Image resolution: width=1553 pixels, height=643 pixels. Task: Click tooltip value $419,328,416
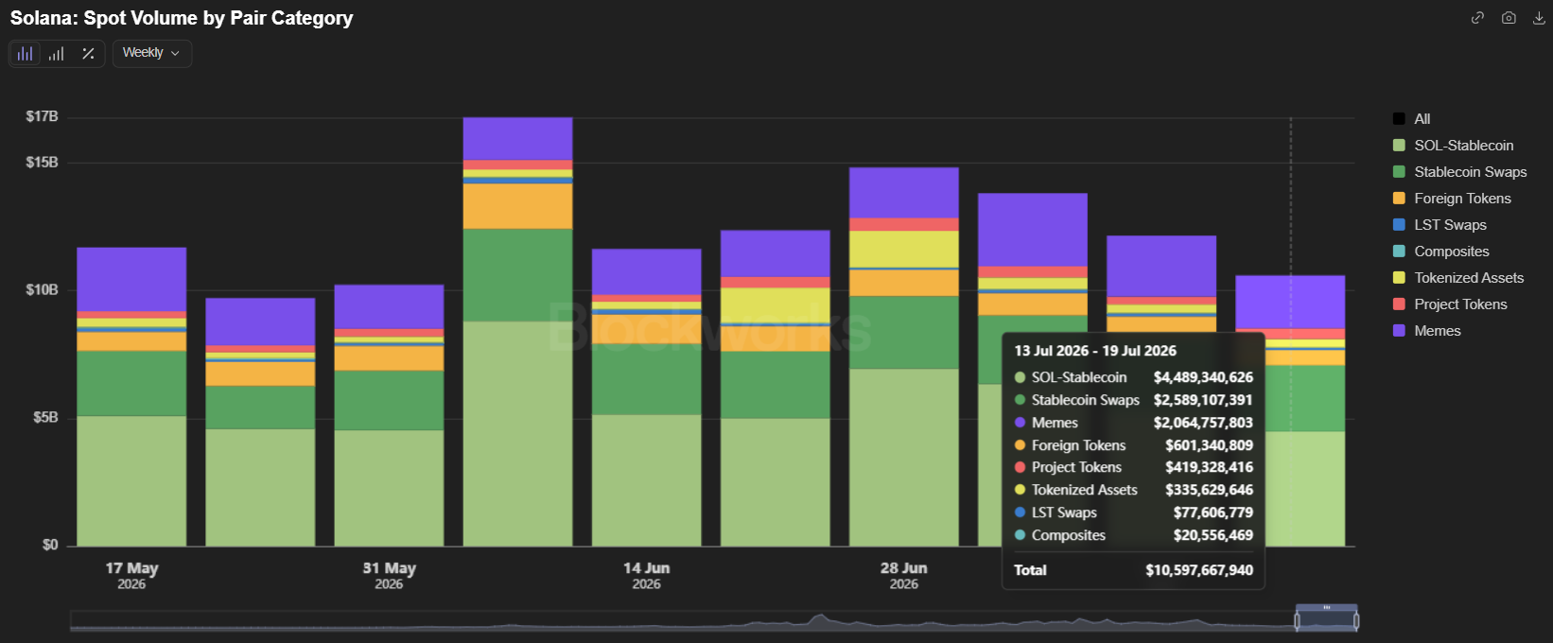click(x=1209, y=467)
